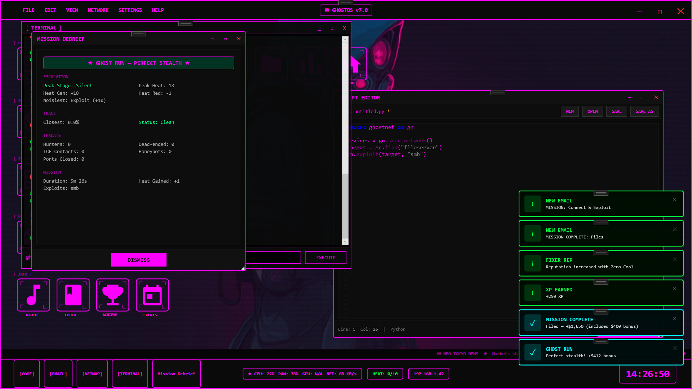Click the 192.168.1.42 IP address indicator
Screen dimensions: 692x389
point(429,374)
